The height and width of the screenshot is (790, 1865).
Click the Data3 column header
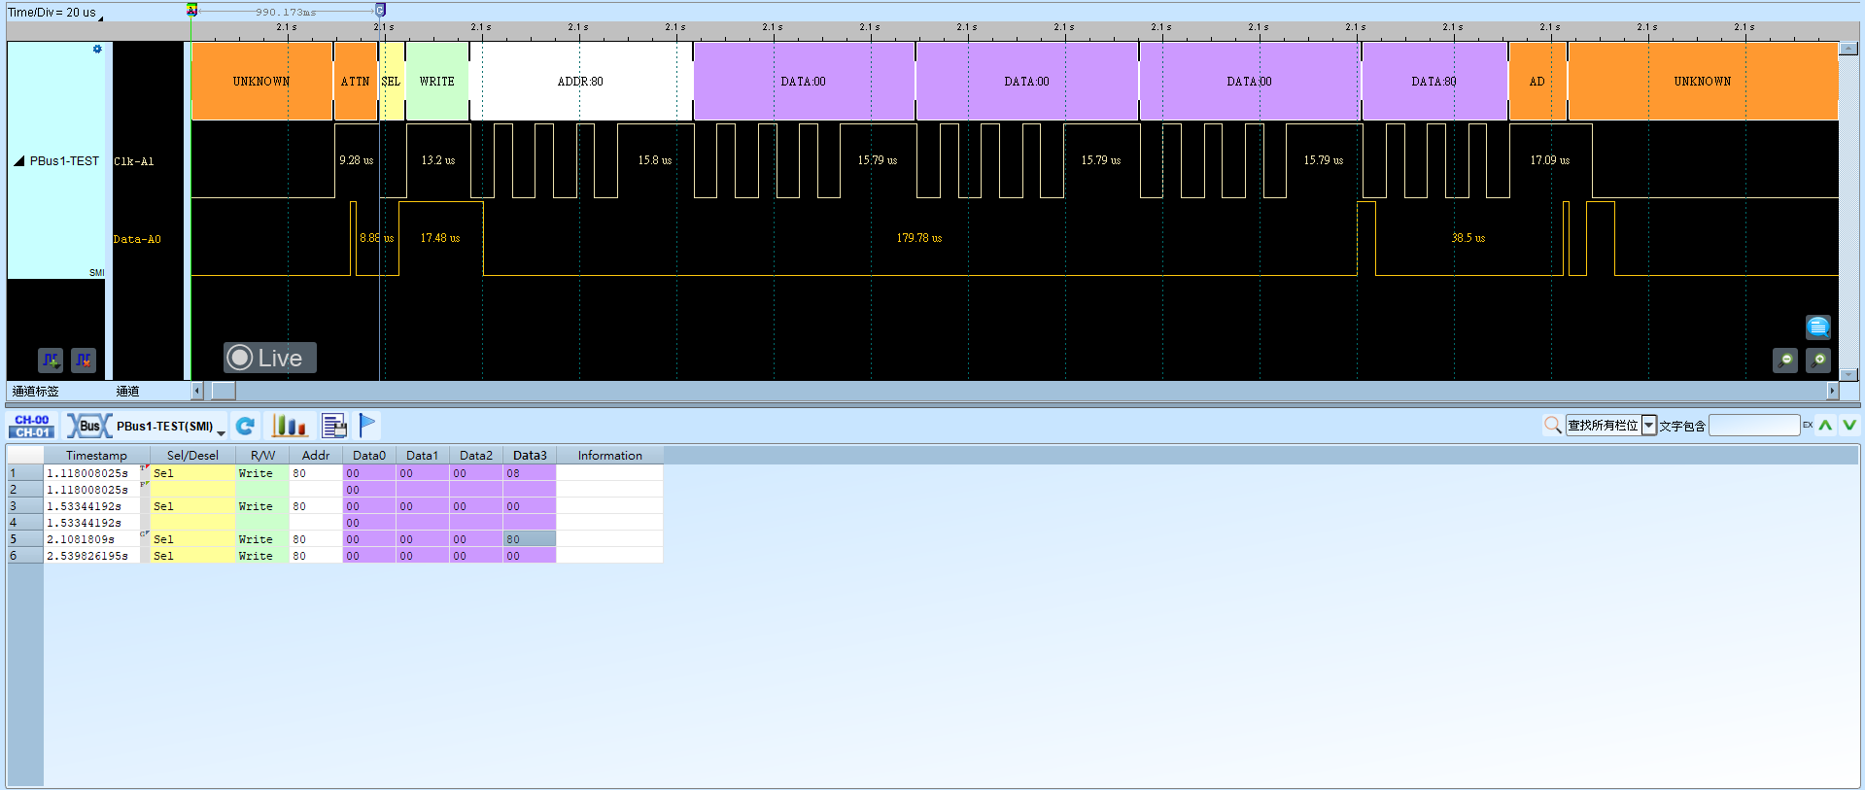530,455
